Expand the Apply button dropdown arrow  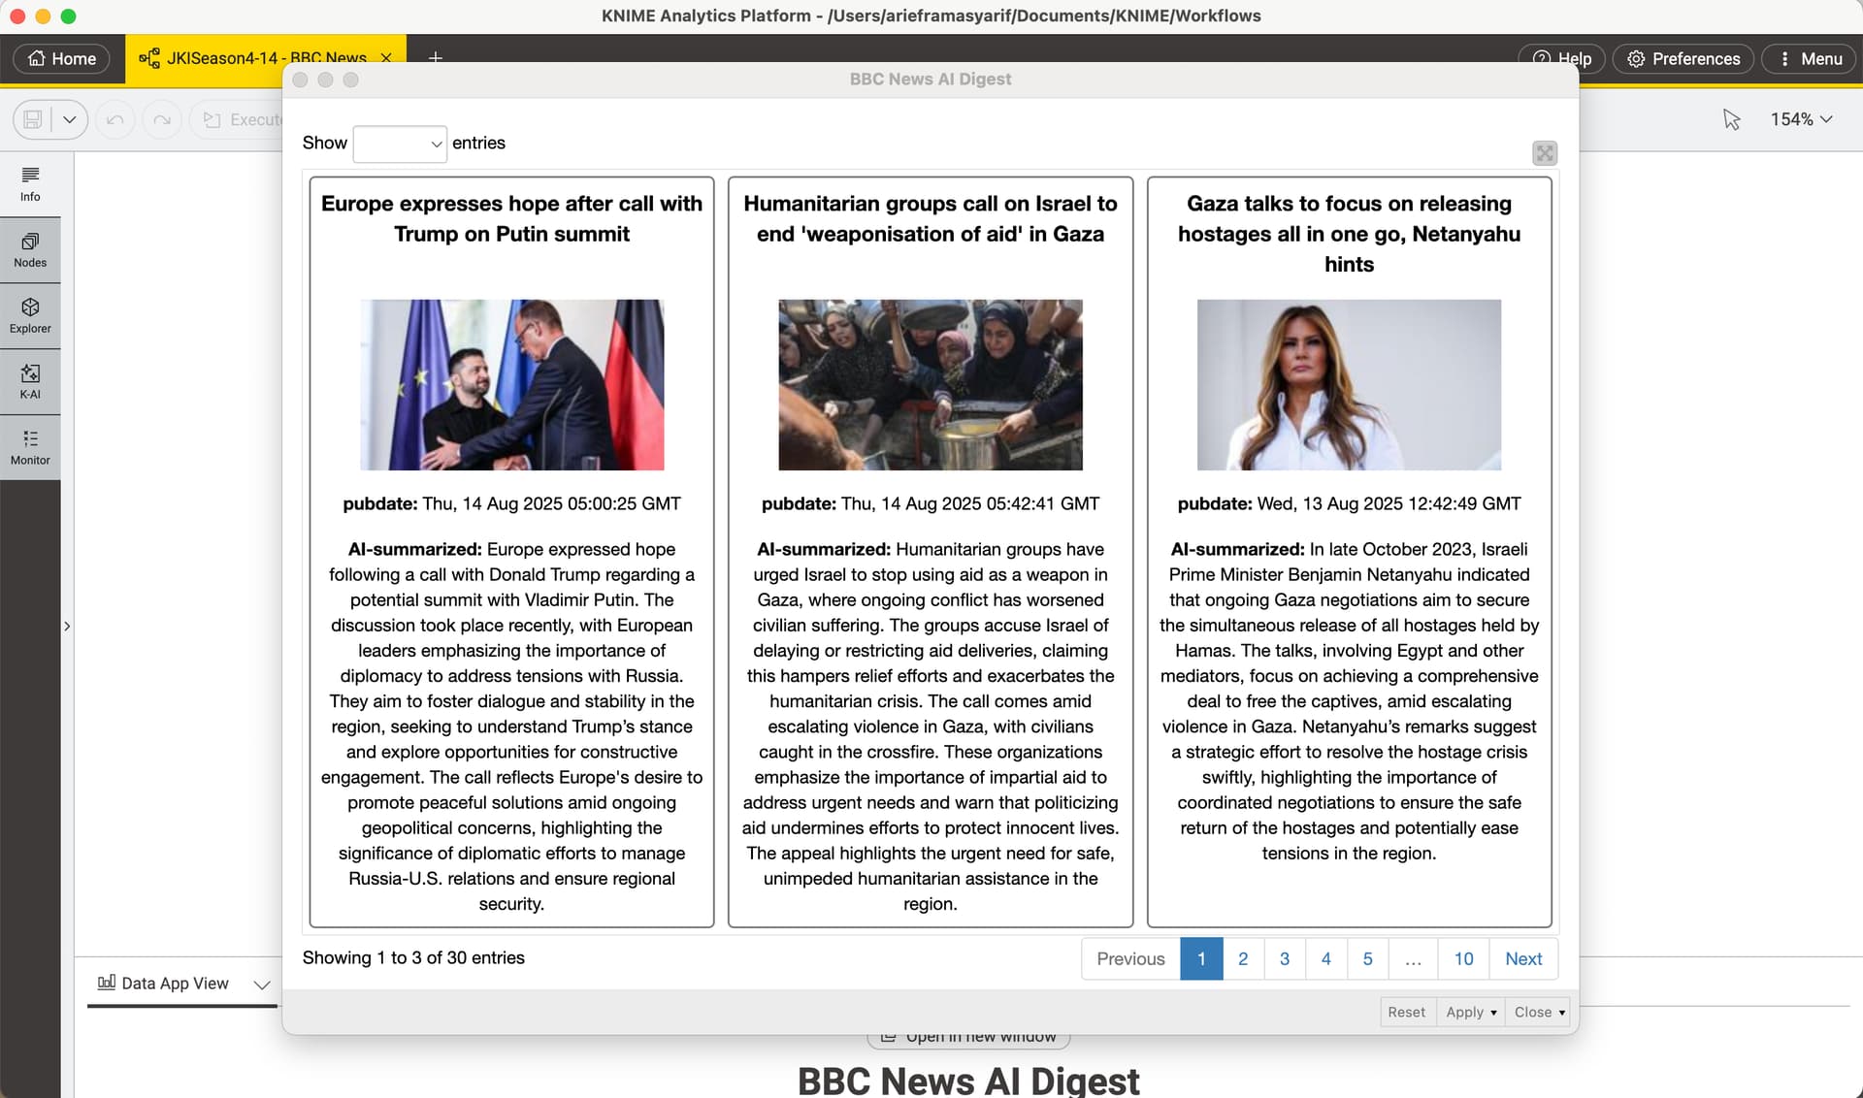[1493, 1013]
